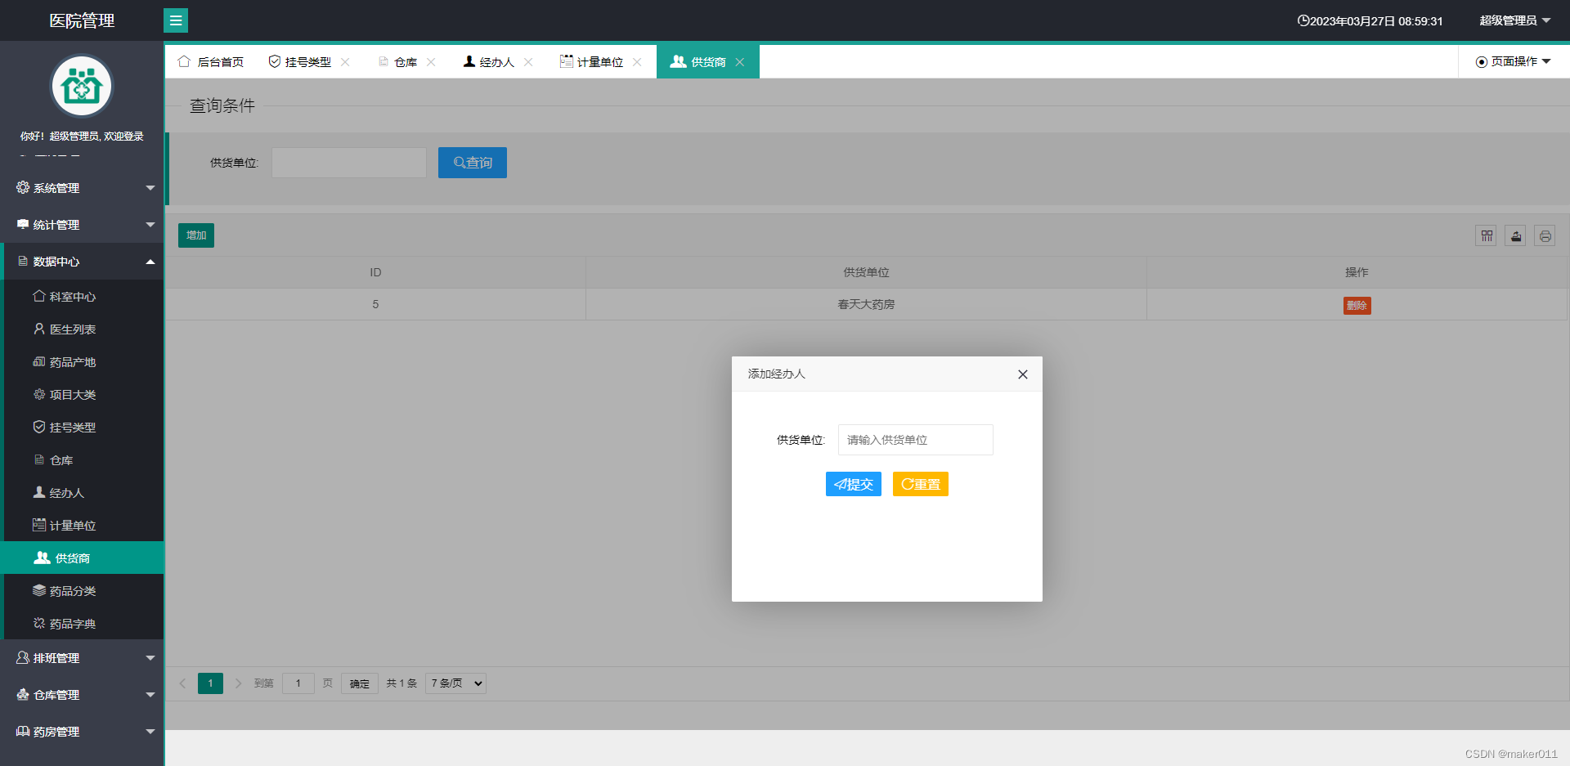Focus the dialog 供货单位 input field
The image size is (1570, 766).
click(x=916, y=440)
